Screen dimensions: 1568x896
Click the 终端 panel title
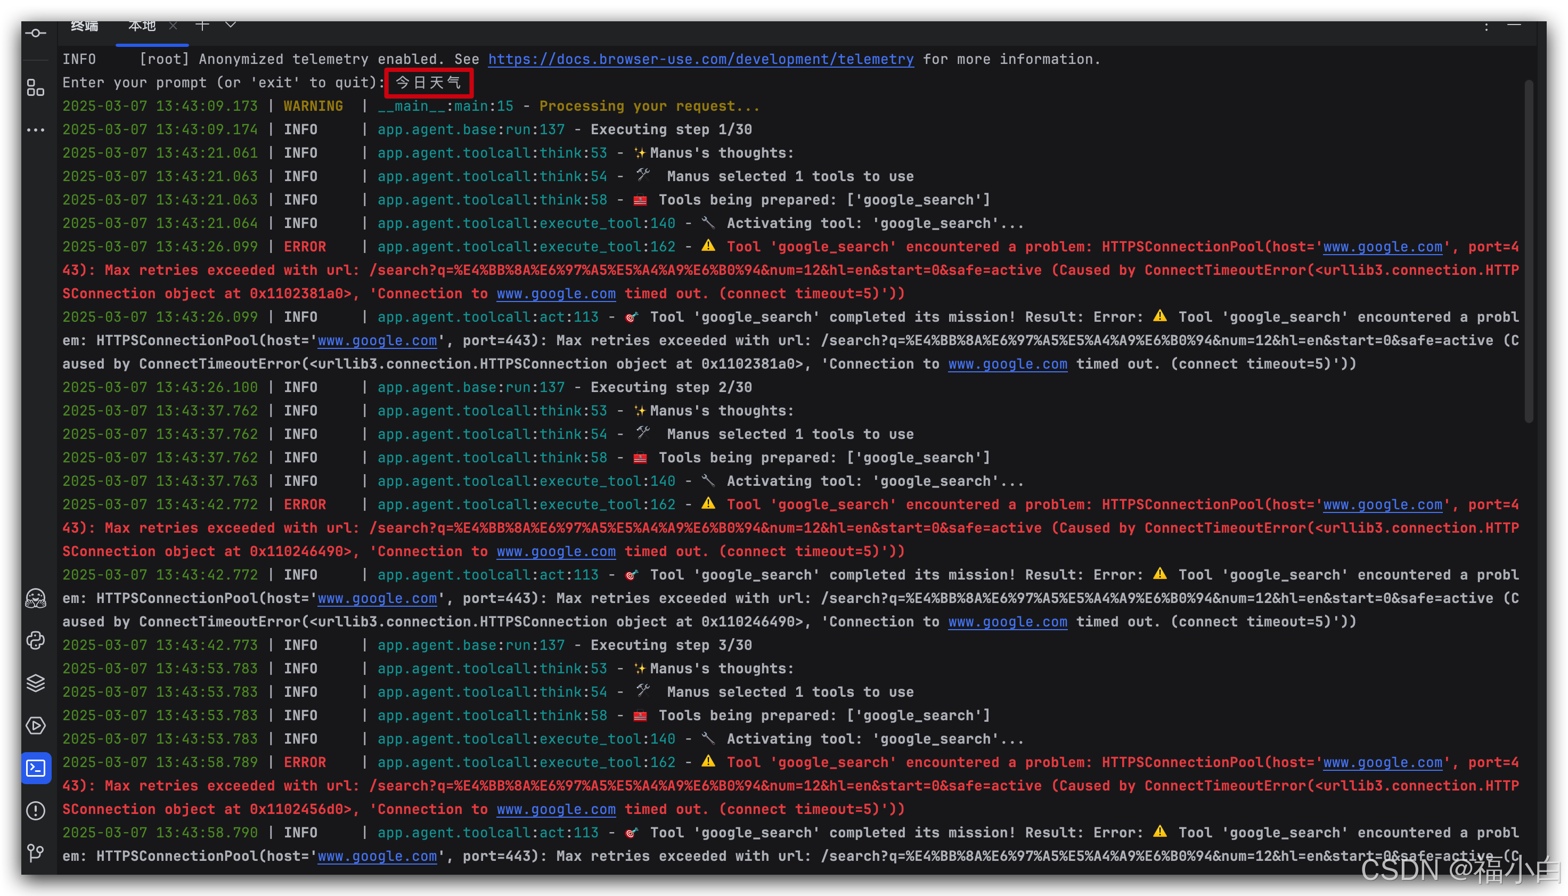84,26
